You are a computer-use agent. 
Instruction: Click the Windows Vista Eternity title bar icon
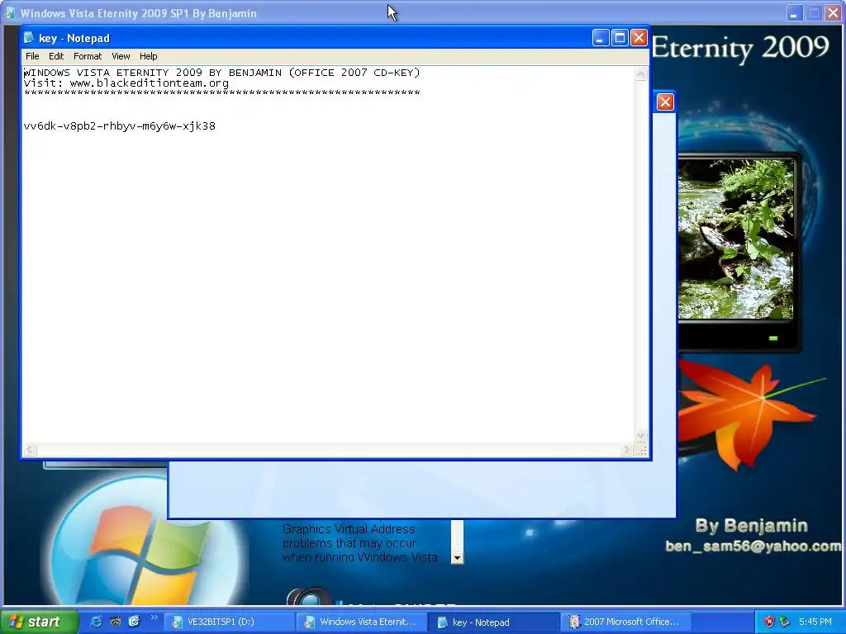pyautogui.click(x=10, y=13)
